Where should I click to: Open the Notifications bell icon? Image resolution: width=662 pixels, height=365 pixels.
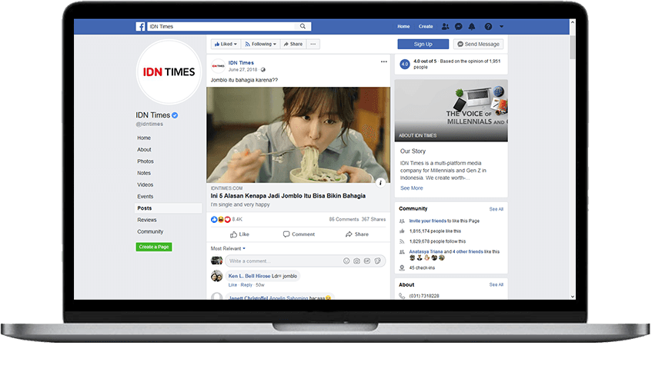pos(472,26)
